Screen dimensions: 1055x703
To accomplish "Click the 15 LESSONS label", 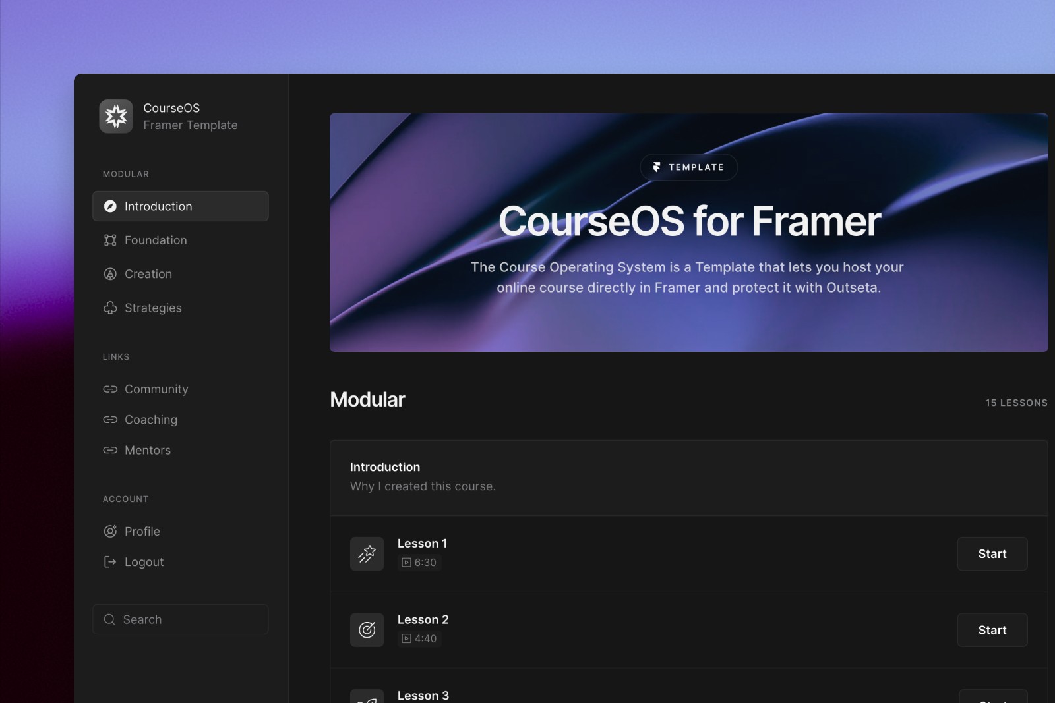I will pyautogui.click(x=1016, y=403).
